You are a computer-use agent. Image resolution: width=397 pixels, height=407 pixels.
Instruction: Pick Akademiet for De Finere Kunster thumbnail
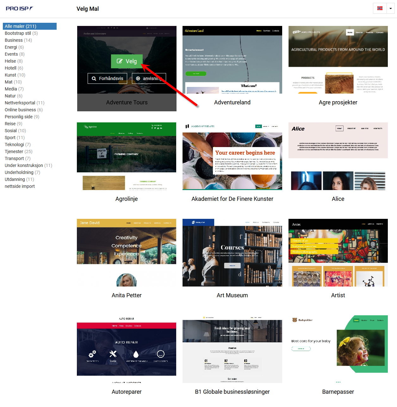click(232, 156)
